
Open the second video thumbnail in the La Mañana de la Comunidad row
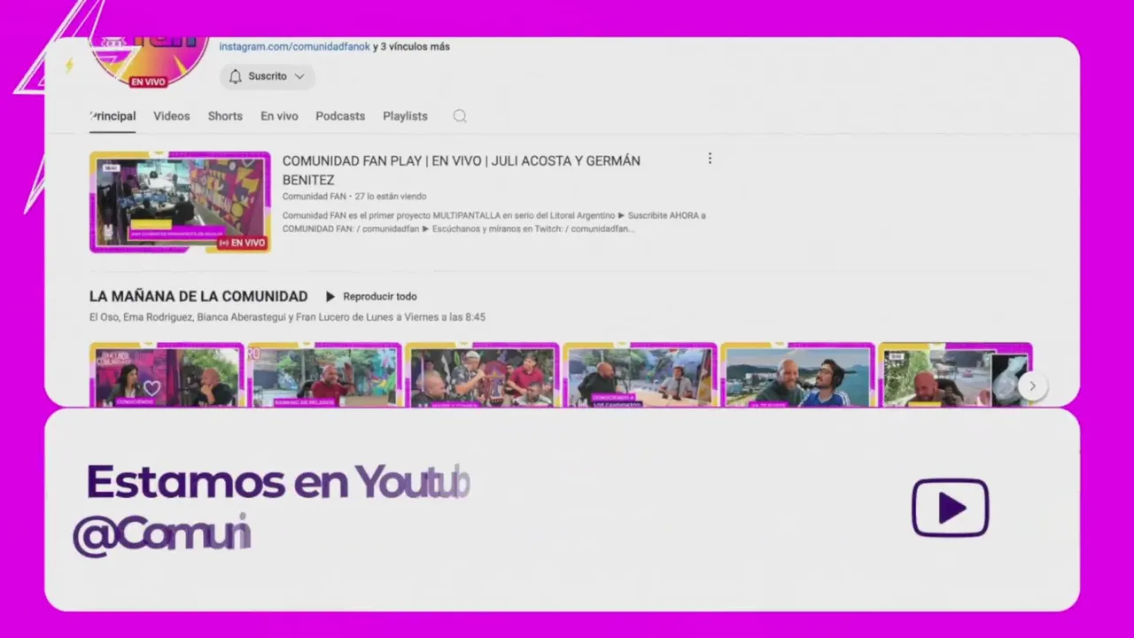tap(324, 375)
